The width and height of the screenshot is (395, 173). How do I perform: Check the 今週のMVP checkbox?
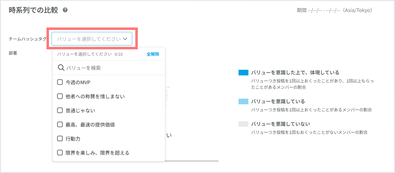(60, 82)
